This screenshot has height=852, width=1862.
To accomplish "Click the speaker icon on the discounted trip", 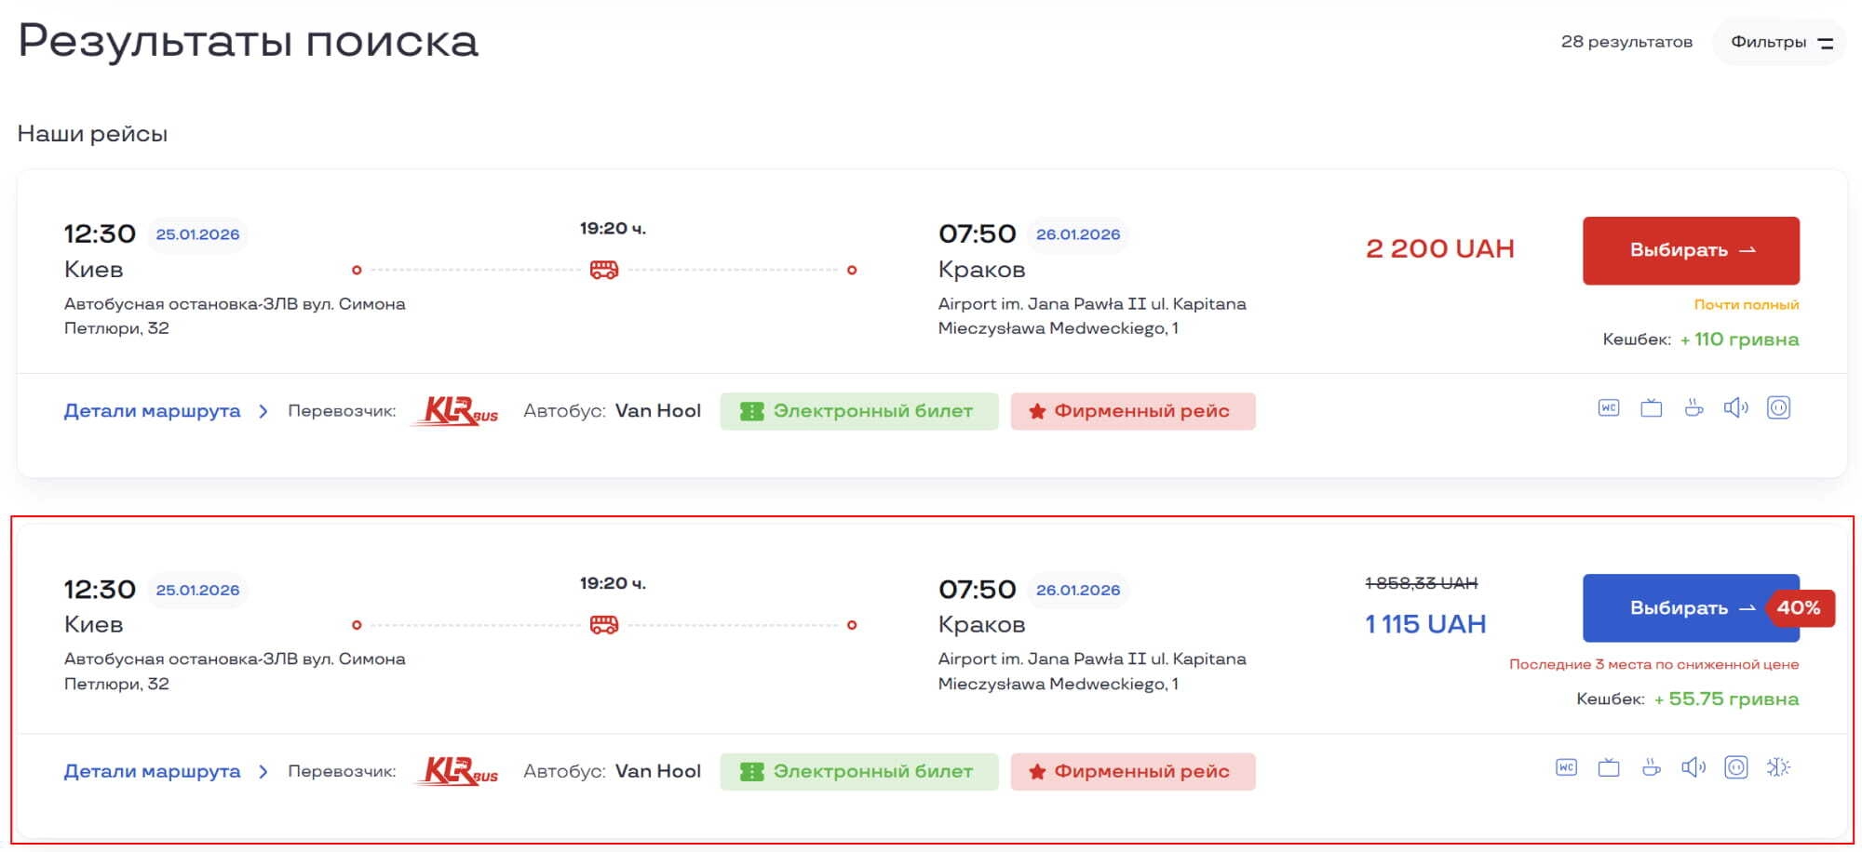I will pos(1693,767).
